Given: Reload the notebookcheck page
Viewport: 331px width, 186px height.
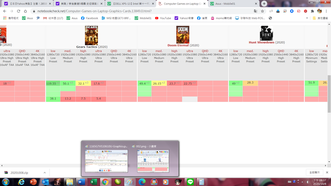Looking at the screenshot, I should coord(18,11).
